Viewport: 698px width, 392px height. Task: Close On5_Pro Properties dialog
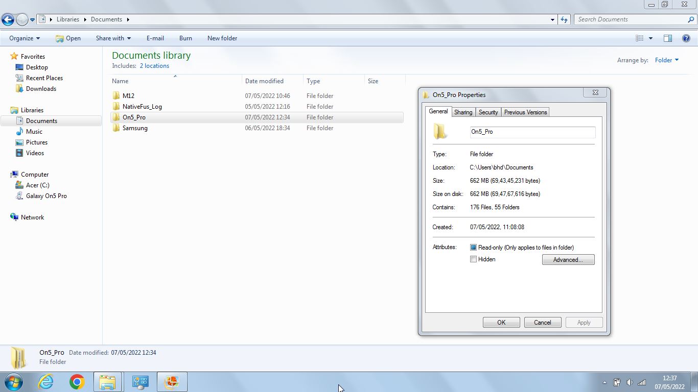click(x=595, y=92)
